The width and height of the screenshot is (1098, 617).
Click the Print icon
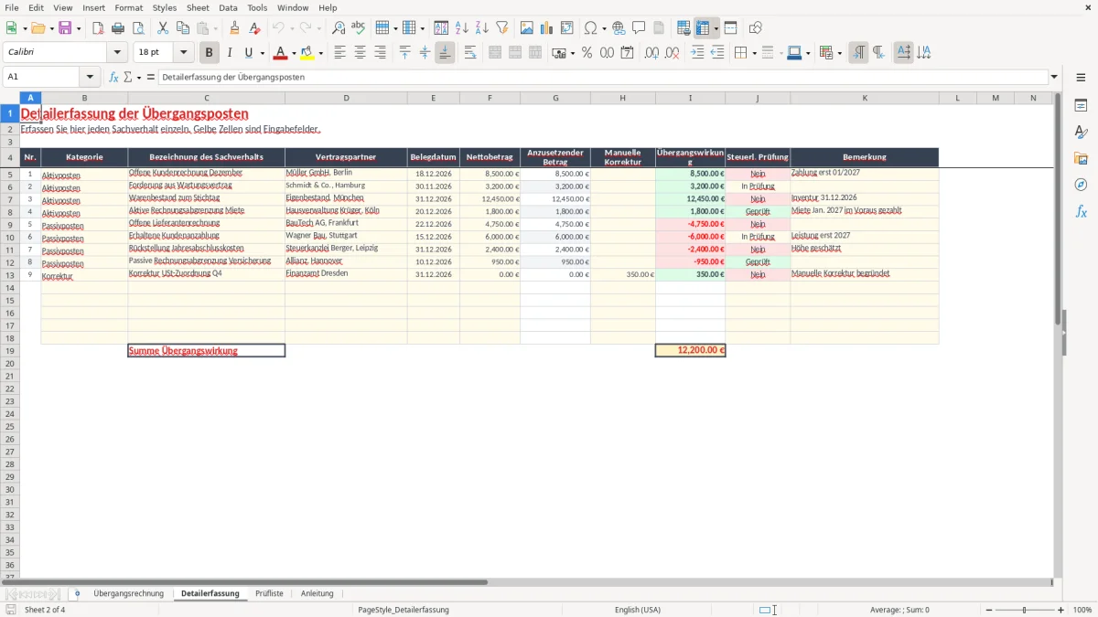tap(118, 28)
